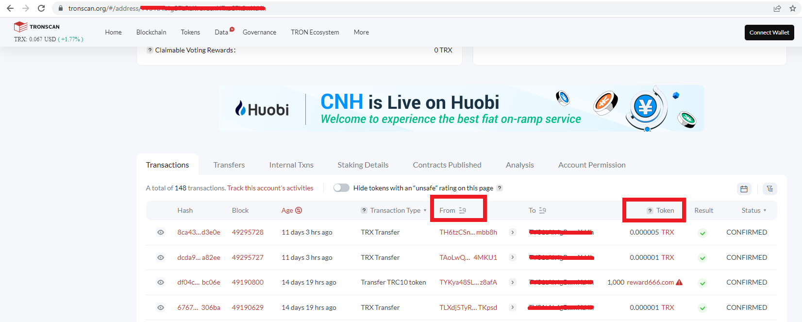Open the Data menu
802x322 pixels.
(221, 32)
